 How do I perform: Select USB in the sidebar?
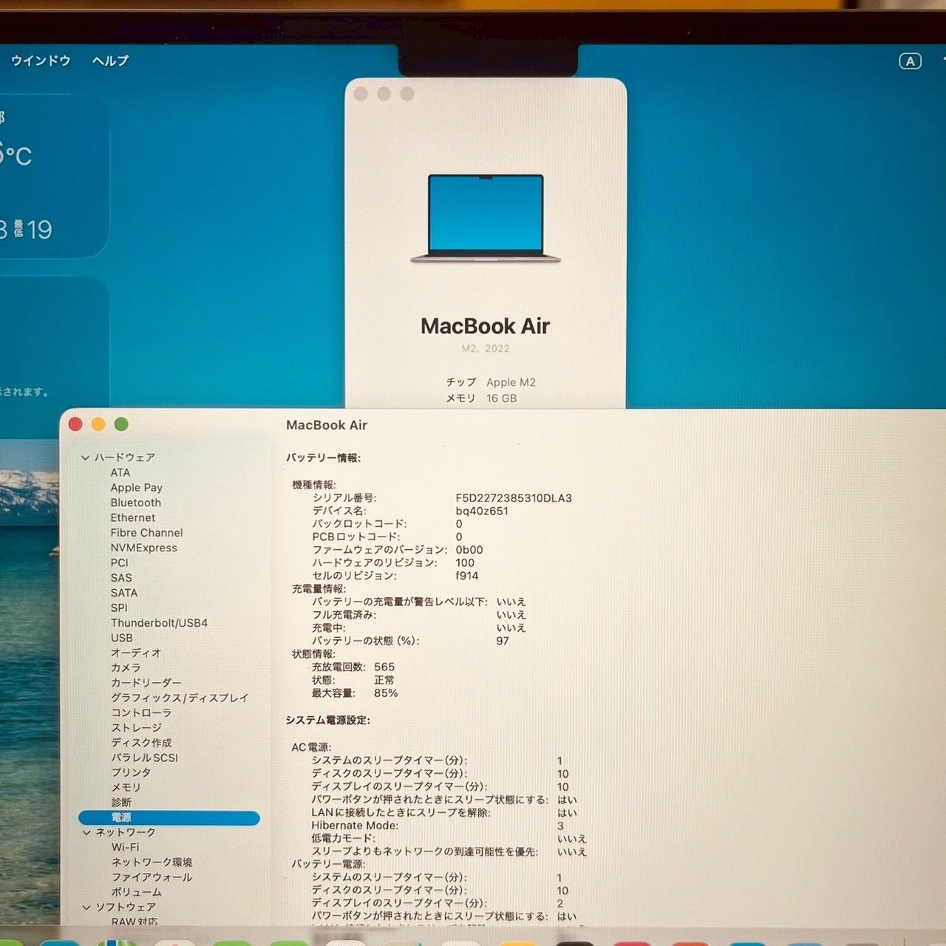pyautogui.click(x=122, y=638)
